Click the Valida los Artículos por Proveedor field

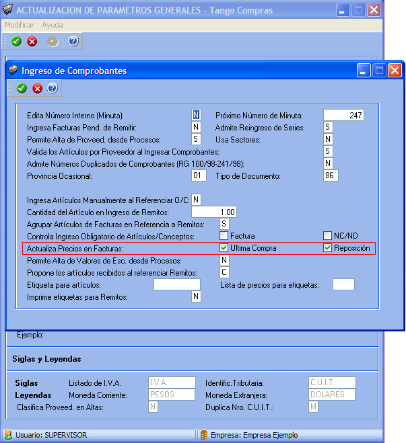[328, 151]
